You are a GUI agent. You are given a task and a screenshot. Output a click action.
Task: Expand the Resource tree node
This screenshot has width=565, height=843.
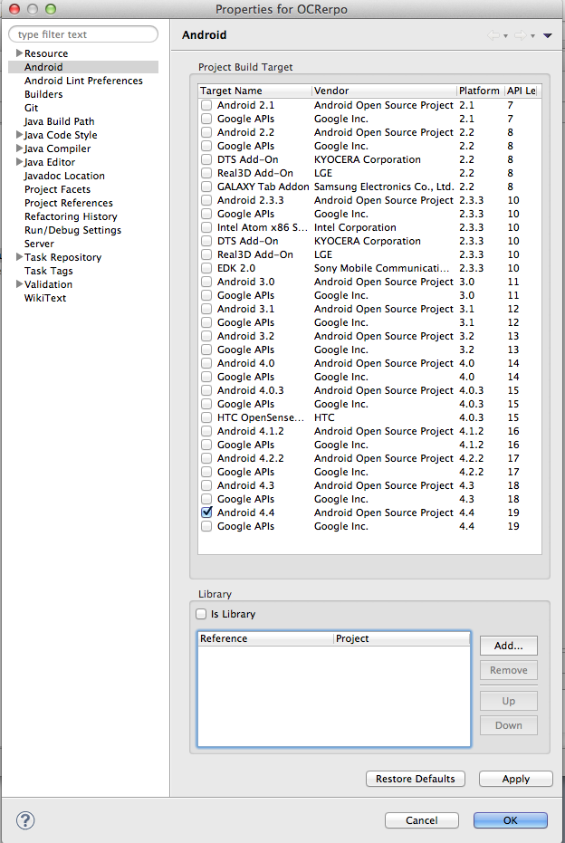point(18,53)
